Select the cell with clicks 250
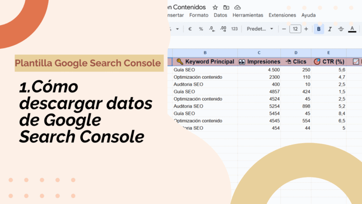 (x=296, y=70)
